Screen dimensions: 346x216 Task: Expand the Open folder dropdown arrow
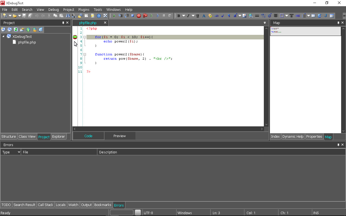pyautogui.click(x=19, y=16)
